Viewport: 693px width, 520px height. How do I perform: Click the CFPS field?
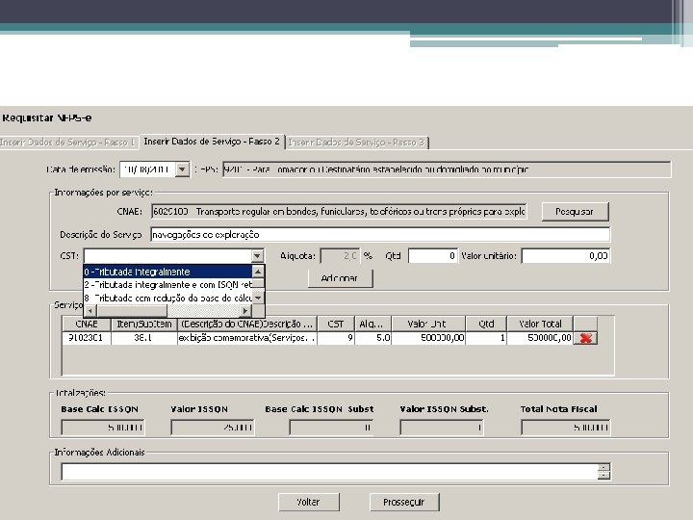(x=447, y=169)
